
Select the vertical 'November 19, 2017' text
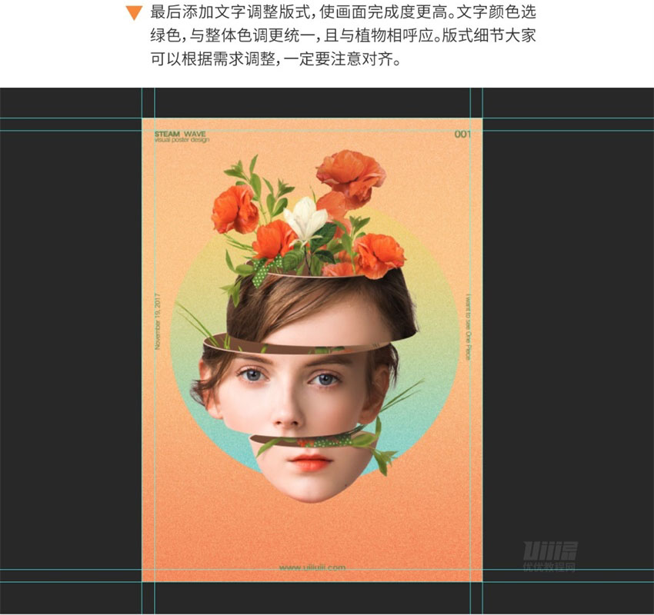click(158, 321)
